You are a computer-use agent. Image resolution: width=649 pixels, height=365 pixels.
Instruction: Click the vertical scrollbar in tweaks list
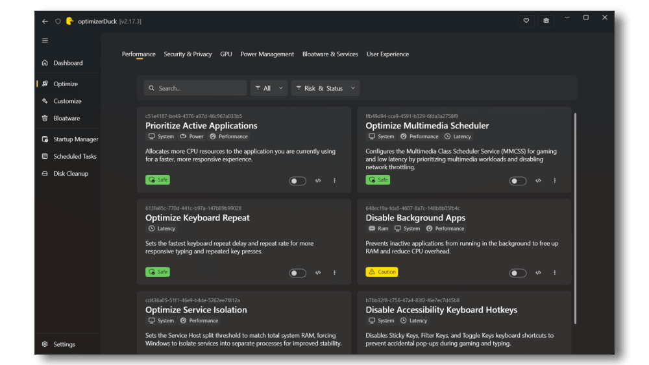575,218
